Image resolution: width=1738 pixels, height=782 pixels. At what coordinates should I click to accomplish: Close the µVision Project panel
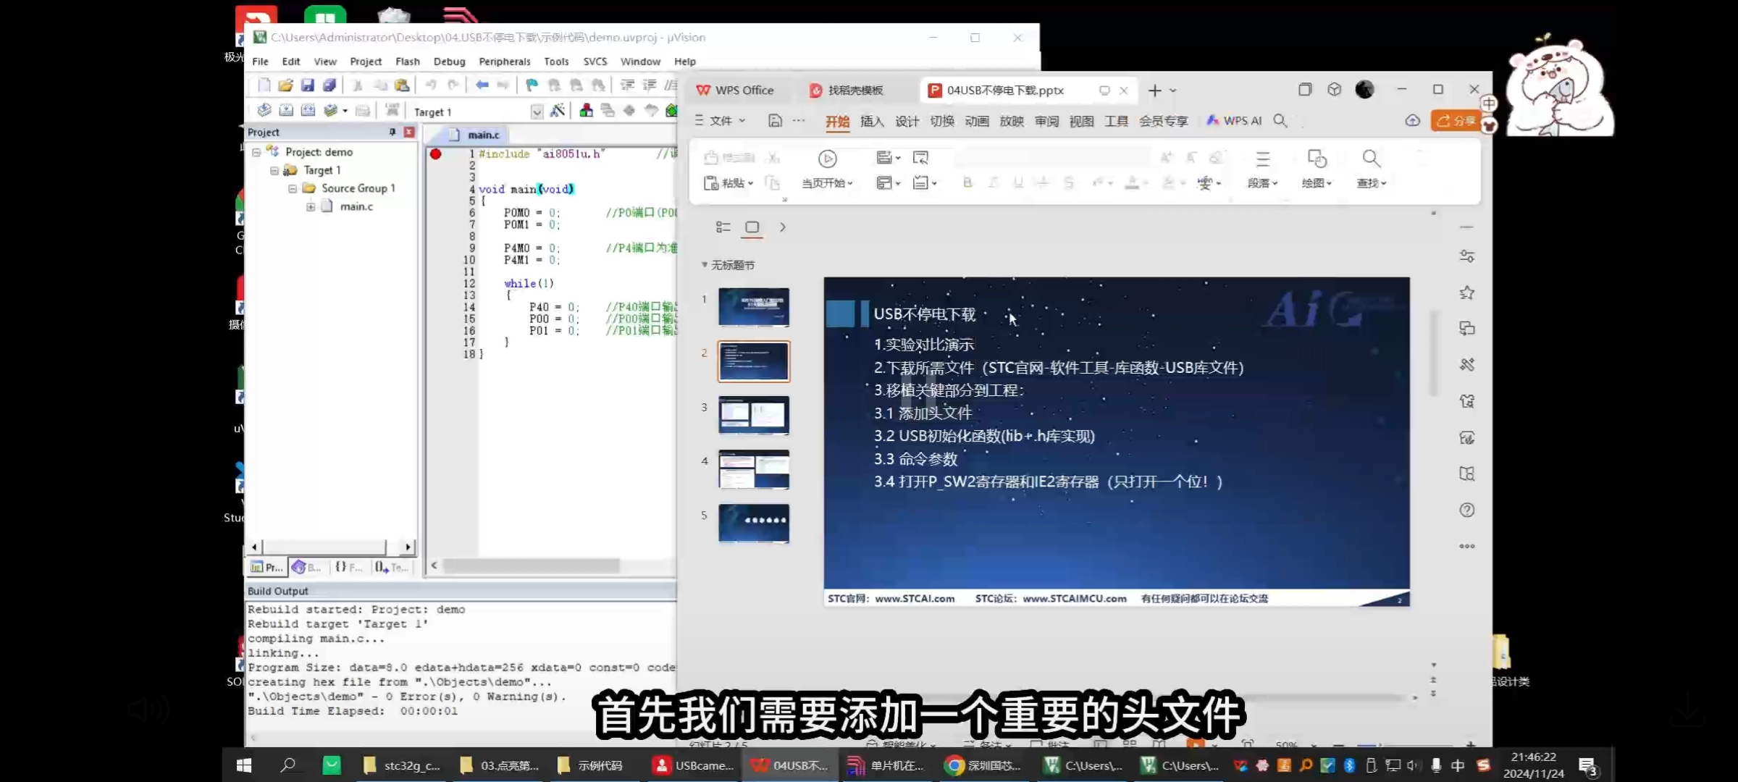[409, 132]
